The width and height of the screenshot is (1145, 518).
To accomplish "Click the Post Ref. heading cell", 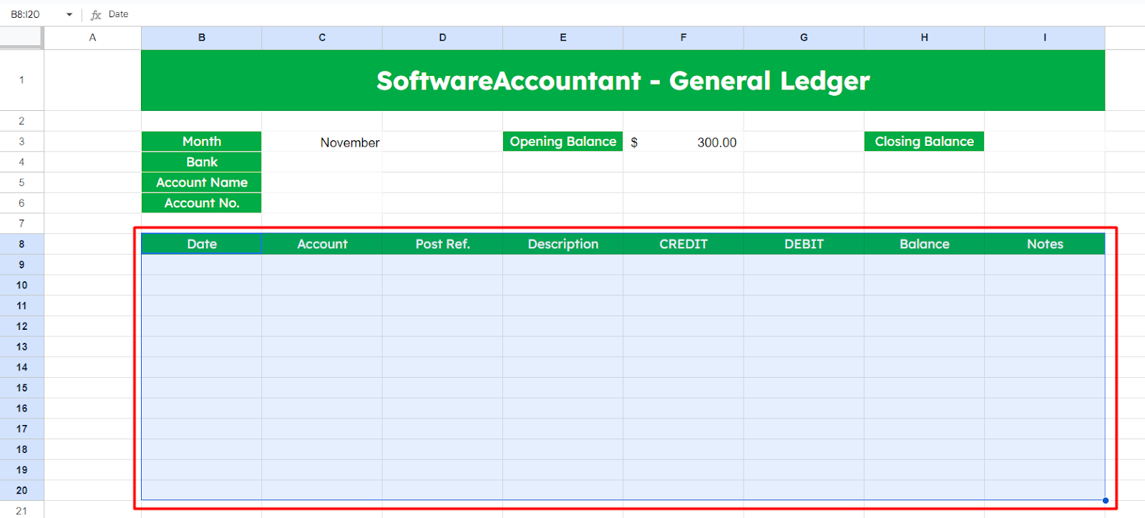I will tap(442, 244).
